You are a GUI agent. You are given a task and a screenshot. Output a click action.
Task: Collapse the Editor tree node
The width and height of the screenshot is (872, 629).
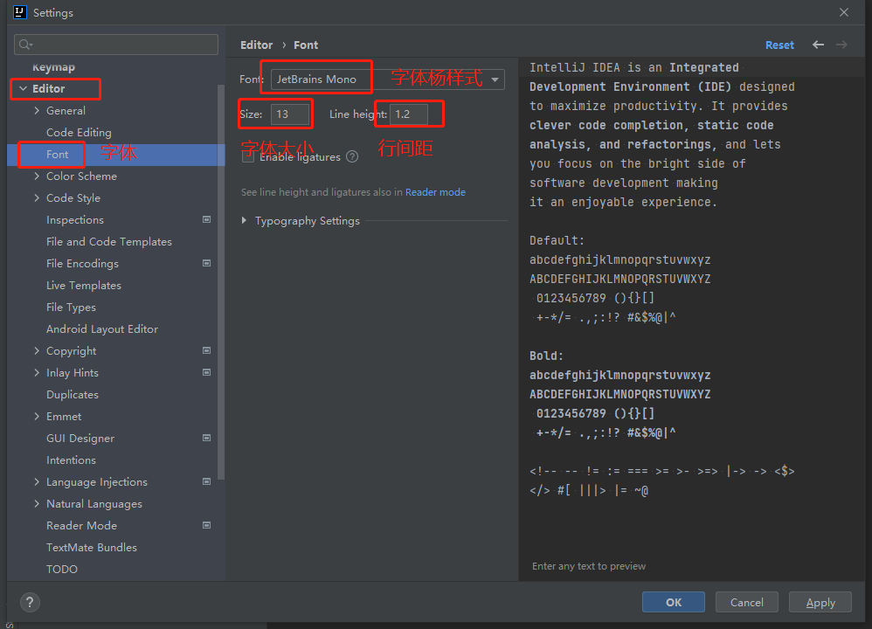click(24, 88)
